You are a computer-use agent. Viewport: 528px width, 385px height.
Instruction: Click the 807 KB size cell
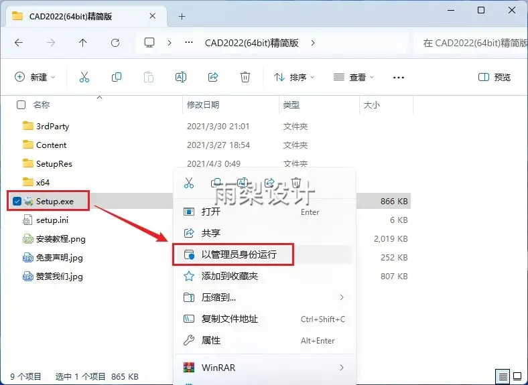[394, 277]
